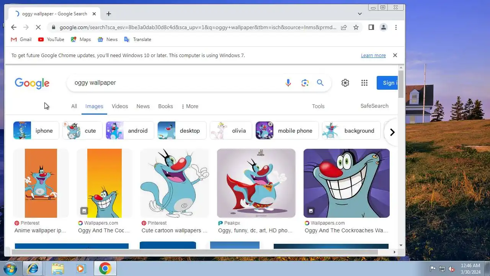
Task: Start voice search with microphone
Action: click(x=288, y=83)
